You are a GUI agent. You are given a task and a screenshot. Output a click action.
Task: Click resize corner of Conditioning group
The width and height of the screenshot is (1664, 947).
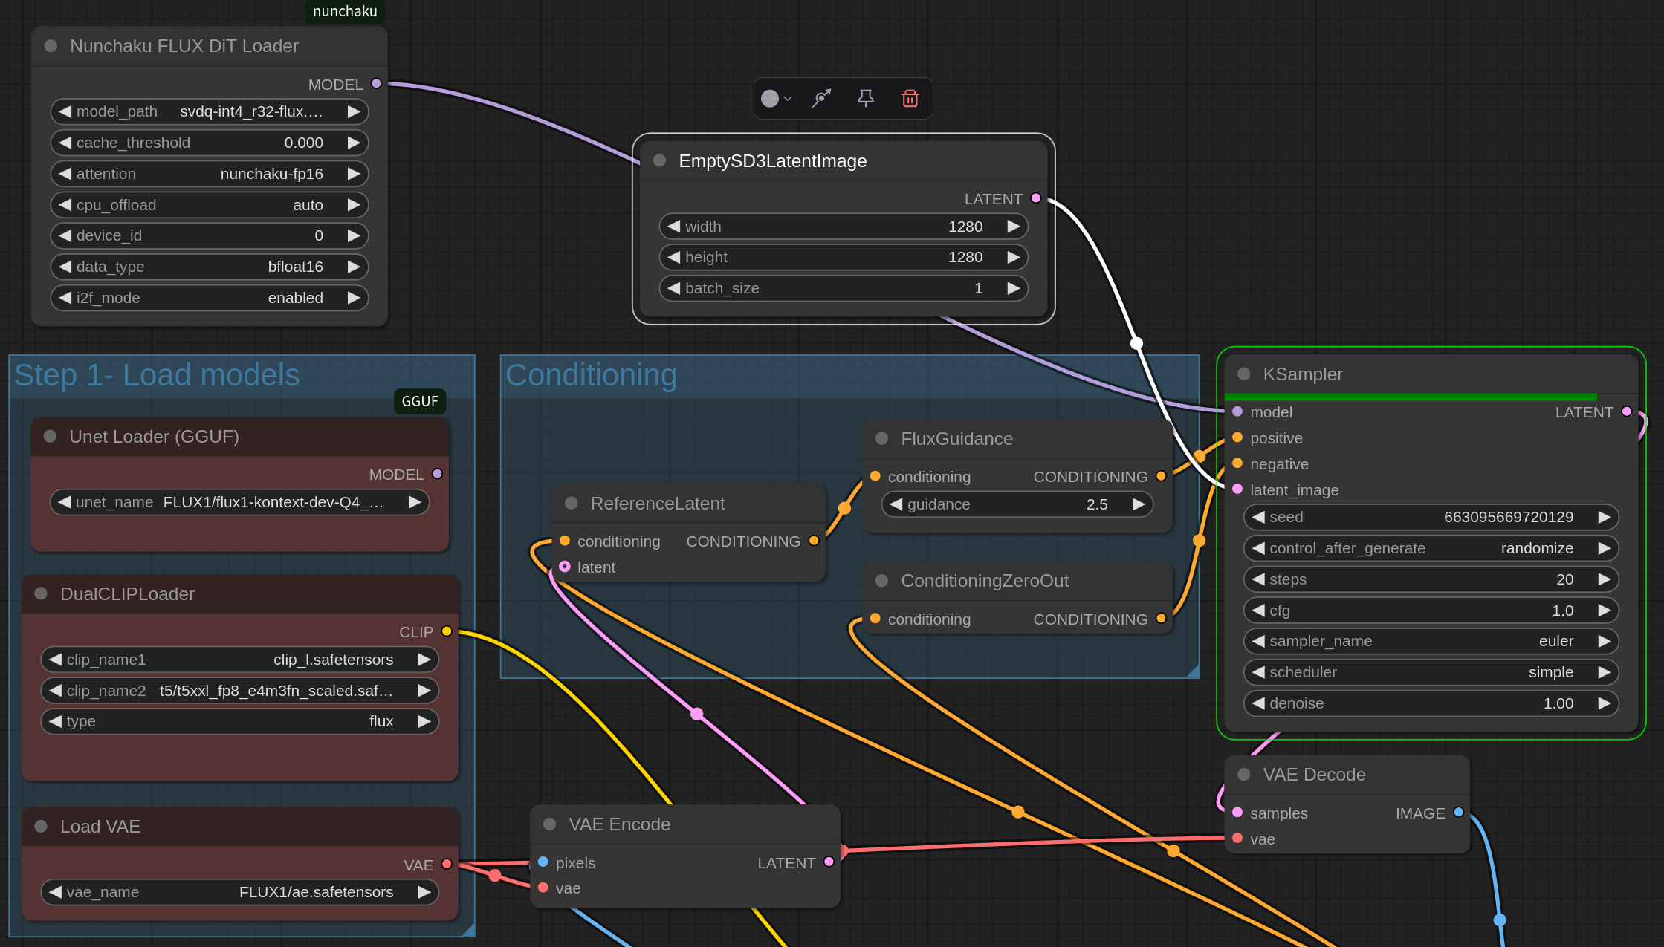[1192, 671]
